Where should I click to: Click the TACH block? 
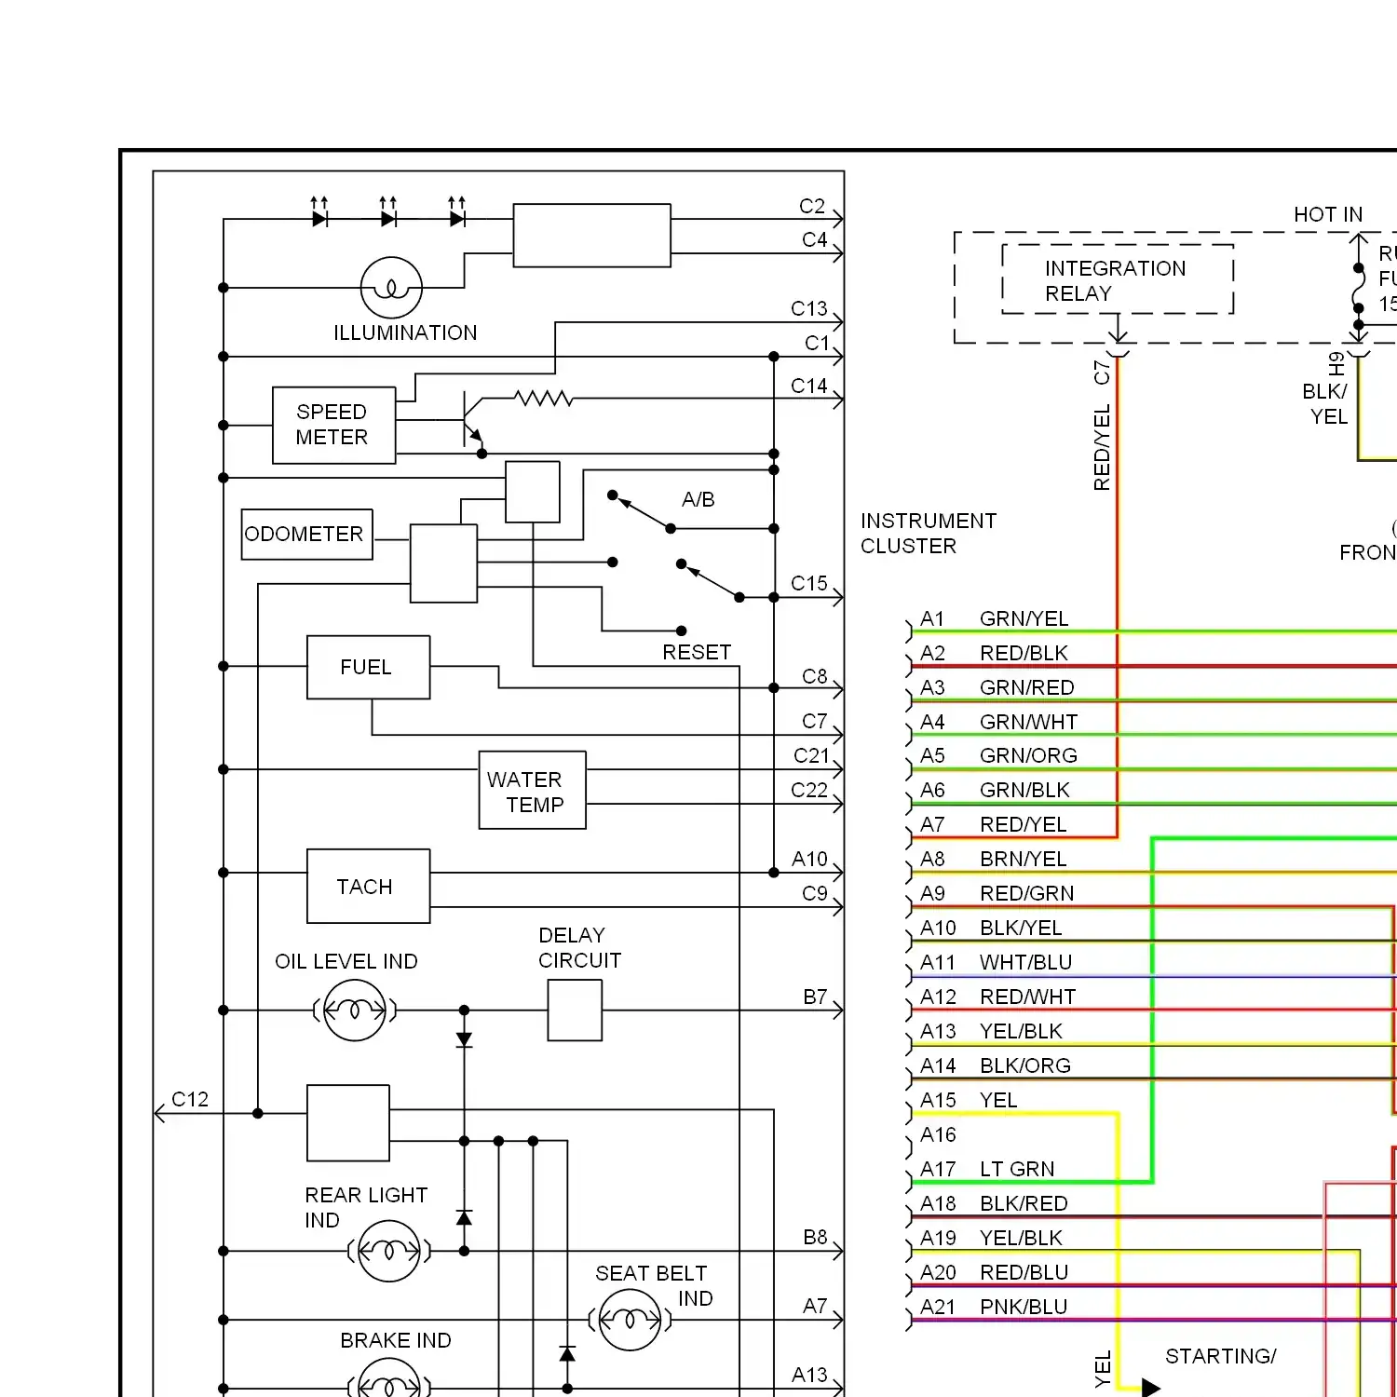[x=368, y=886]
